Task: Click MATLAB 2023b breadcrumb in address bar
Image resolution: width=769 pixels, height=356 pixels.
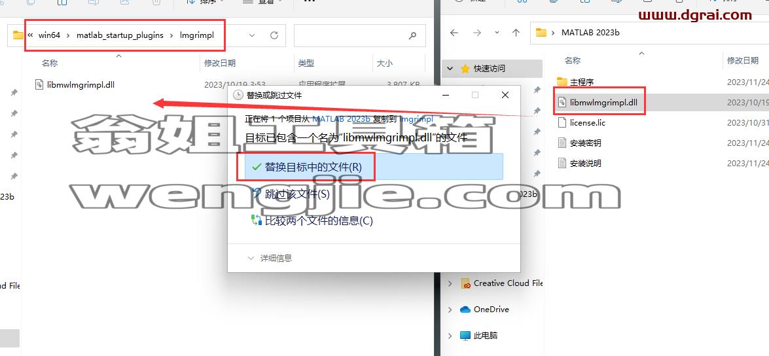Action: [x=590, y=33]
